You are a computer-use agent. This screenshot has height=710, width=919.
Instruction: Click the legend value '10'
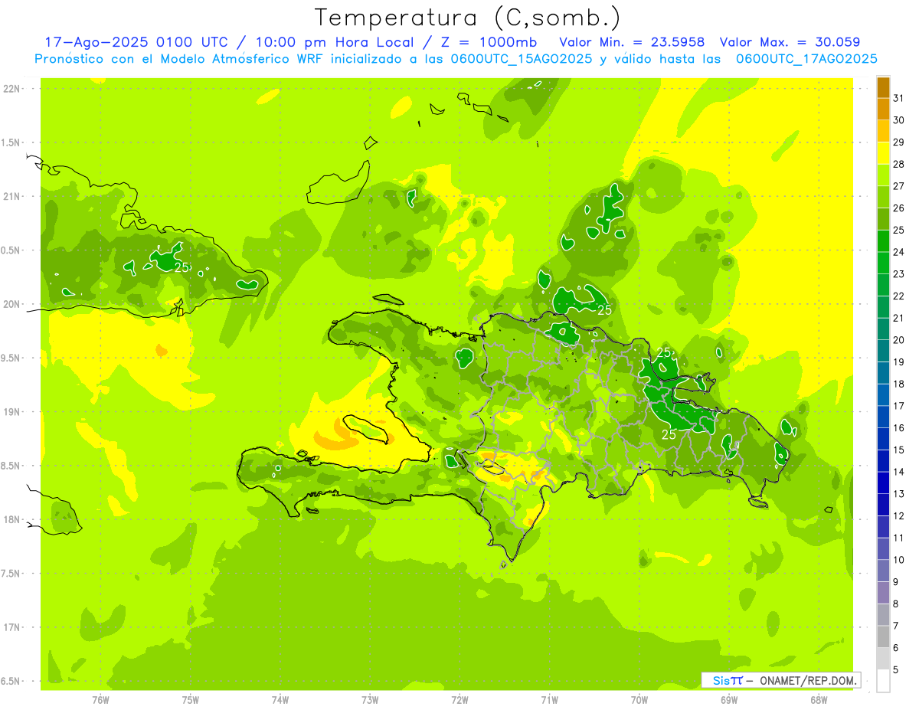899,560
